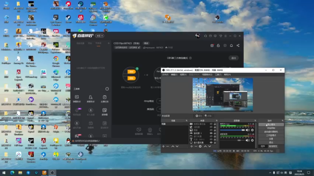Image resolution: width=314 pixels, height=176 pixels.
Task: Click 退出 button in 直播伴侣 OBS mode
Action: pos(234,58)
